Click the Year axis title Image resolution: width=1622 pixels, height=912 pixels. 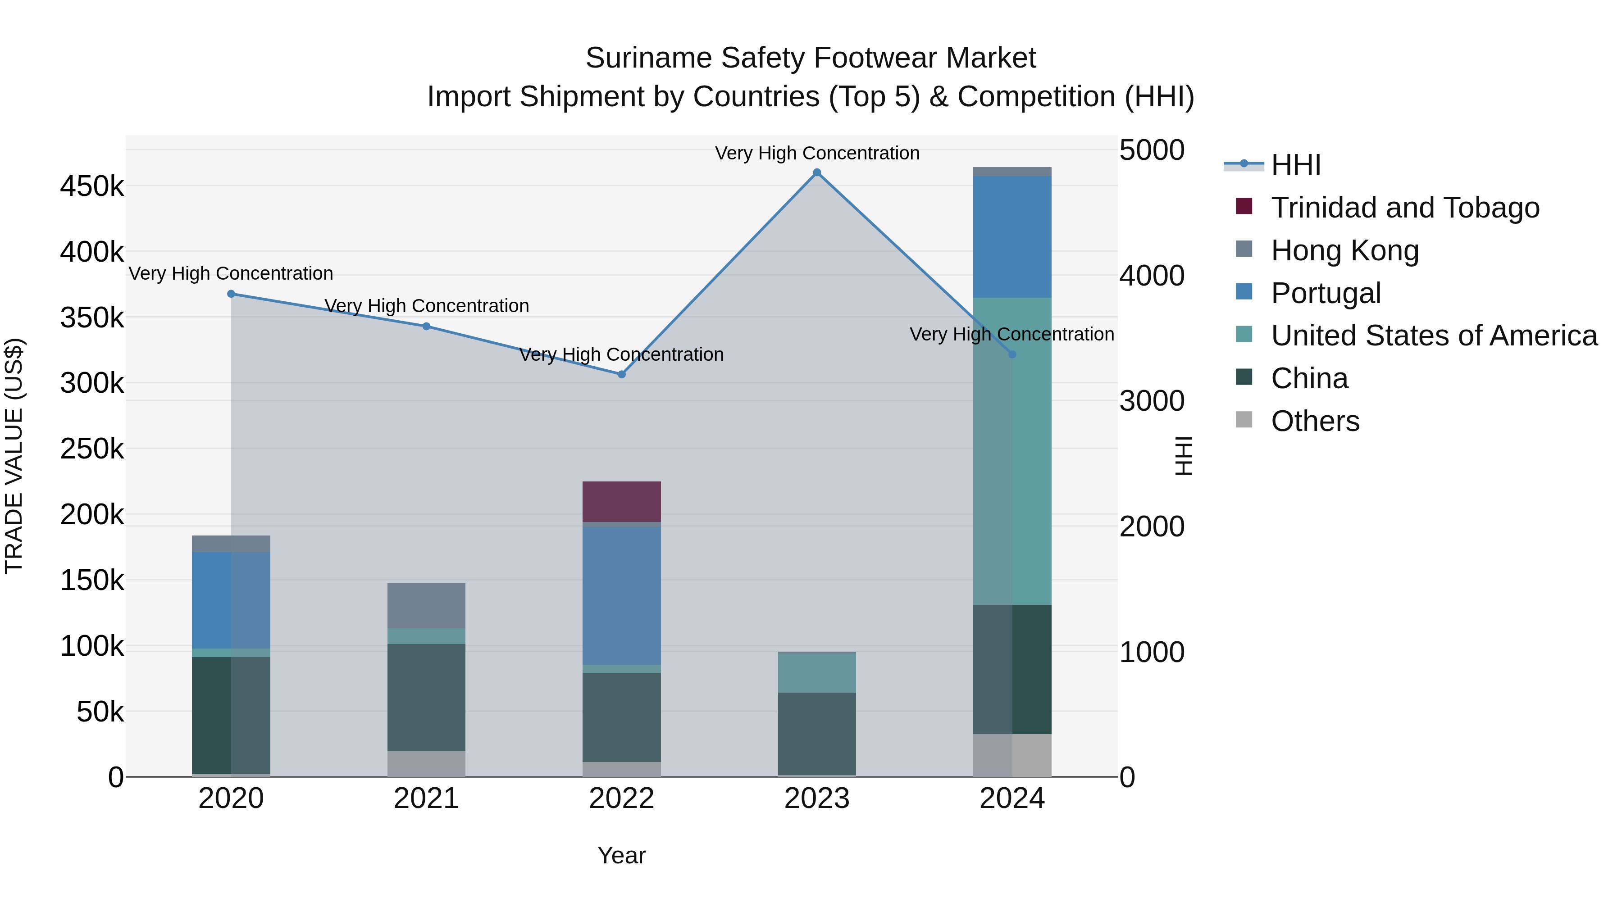621,855
